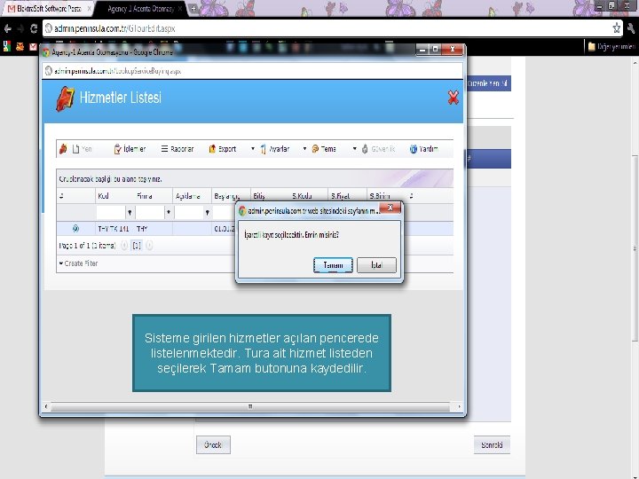
Task: Create a new record with Yeni
Action: tap(83, 149)
